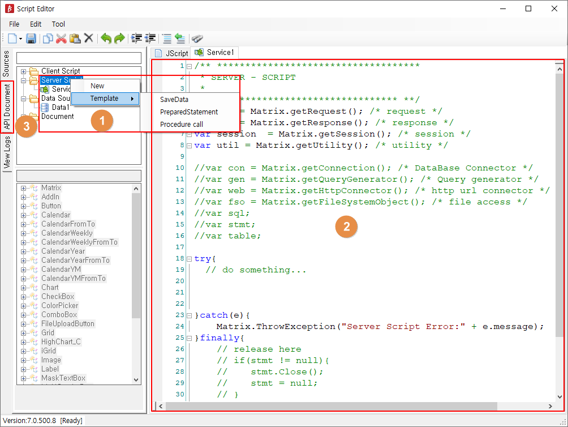Click the Copy icon in the toolbar
This screenshot has width=568, height=427.
point(48,38)
